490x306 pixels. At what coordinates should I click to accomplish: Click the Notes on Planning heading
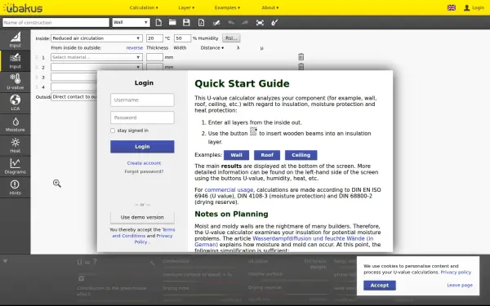(x=231, y=214)
